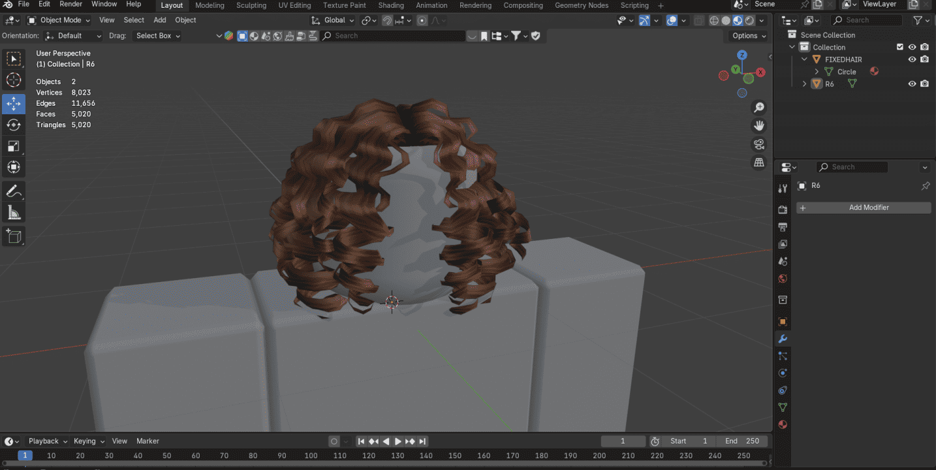This screenshot has height=470, width=936.
Task: Open the Physics properties tab
Action: tap(783, 373)
